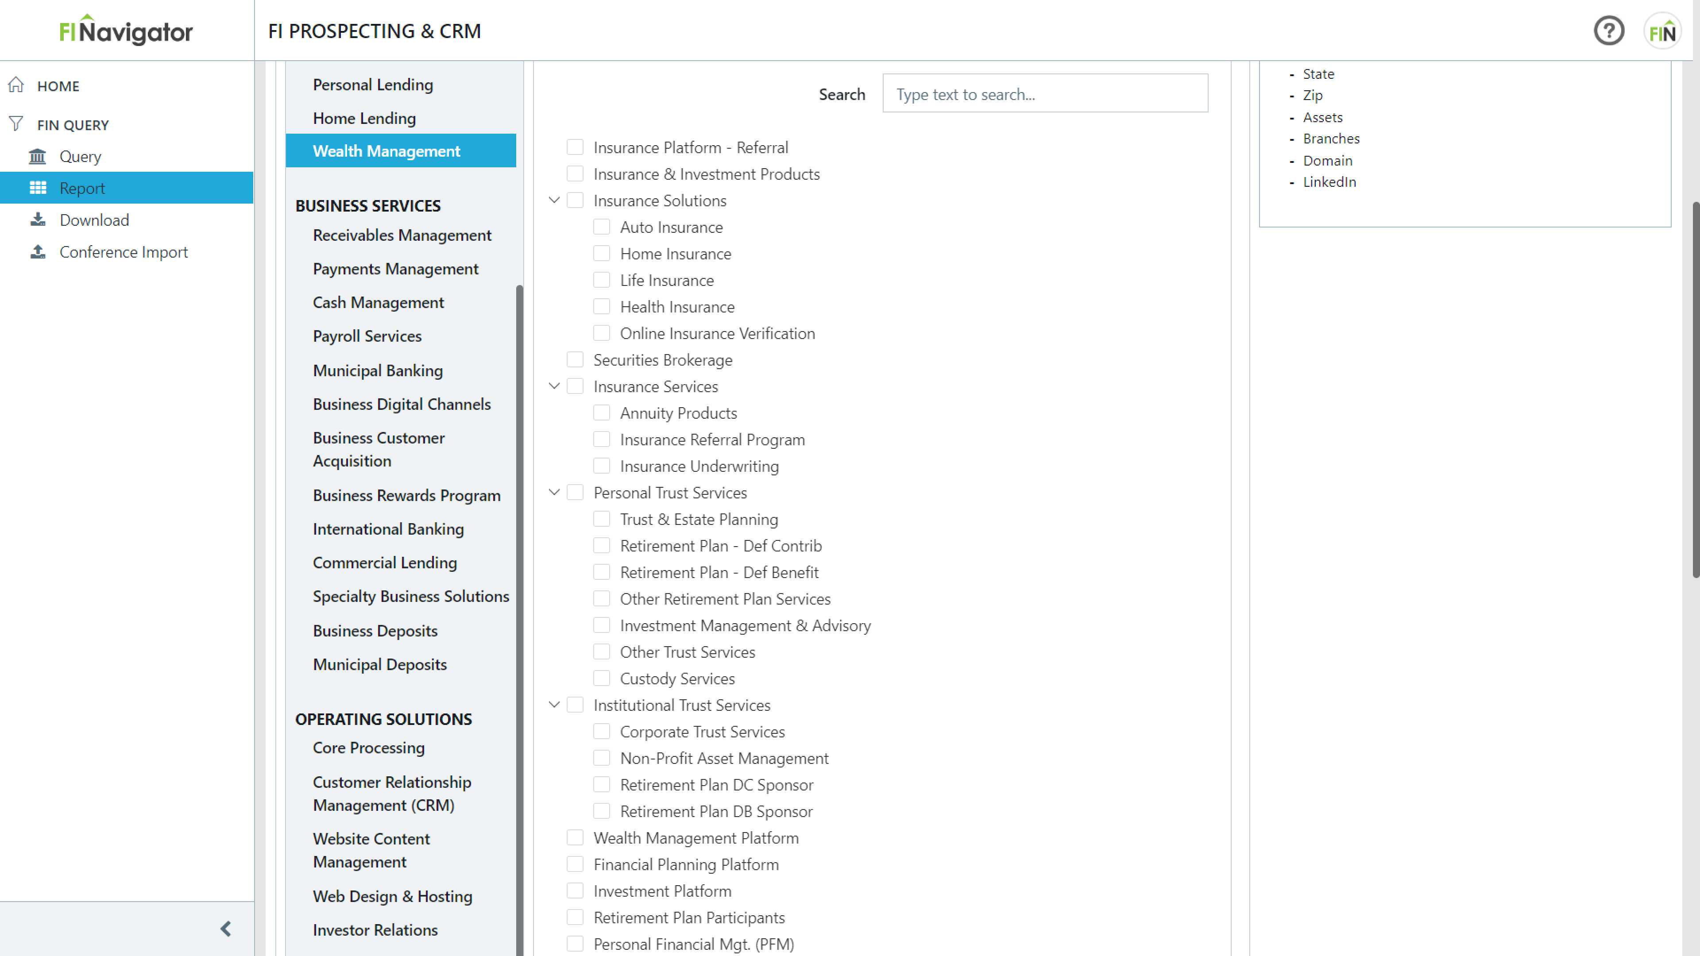
Task: Click the Conference Import upload icon
Action: pyautogui.click(x=38, y=252)
